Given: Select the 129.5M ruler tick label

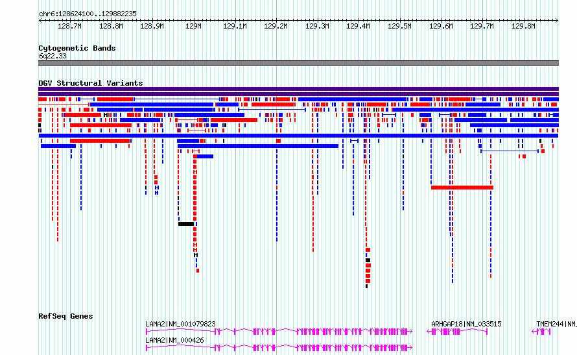Looking at the screenshot, I should point(399,26).
